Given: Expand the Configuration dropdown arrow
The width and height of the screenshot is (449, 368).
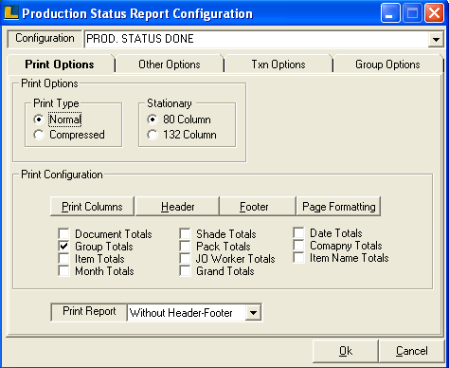Looking at the screenshot, I should (x=436, y=39).
